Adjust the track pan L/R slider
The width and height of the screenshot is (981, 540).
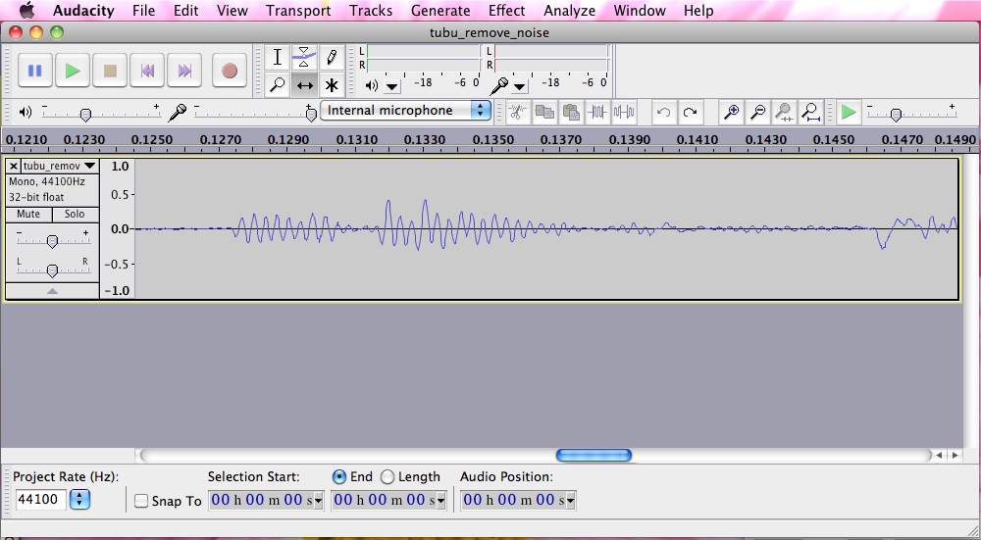tap(53, 269)
